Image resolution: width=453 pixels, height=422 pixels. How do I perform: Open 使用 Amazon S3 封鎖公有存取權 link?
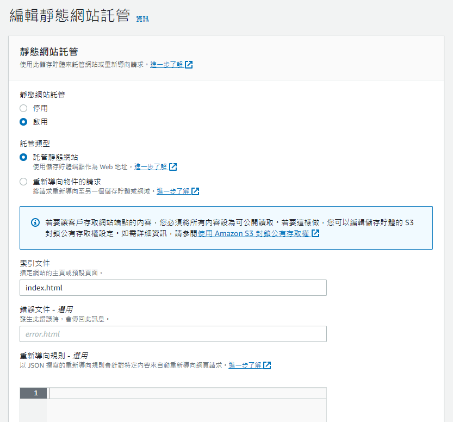coord(253,233)
